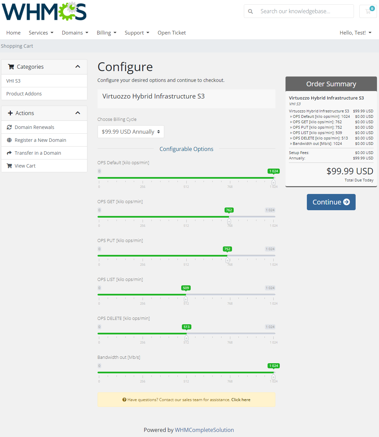This screenshot has height=437, width=379.
Task: Click the OPS DELETE slider handle
Action: 186,338
